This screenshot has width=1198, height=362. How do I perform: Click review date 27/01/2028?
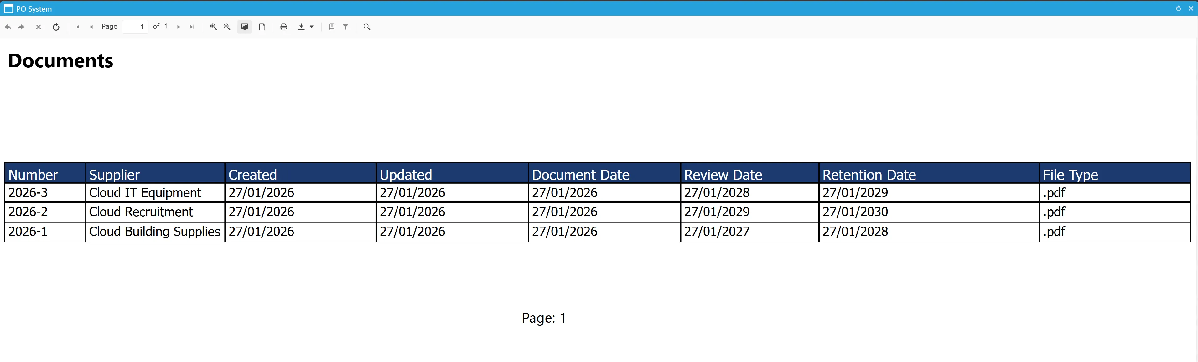click(x=717, y=192)
